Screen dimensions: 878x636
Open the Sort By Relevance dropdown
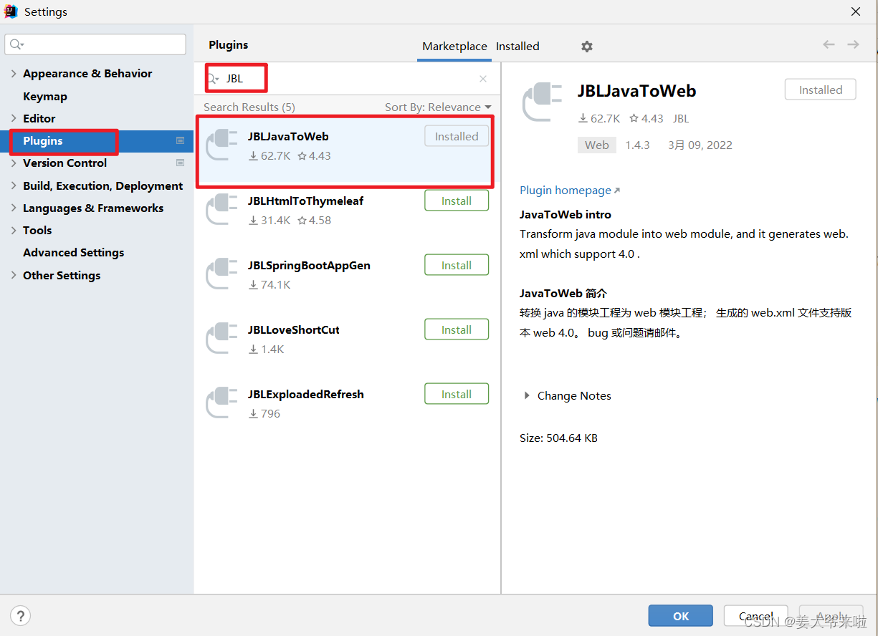438,107
